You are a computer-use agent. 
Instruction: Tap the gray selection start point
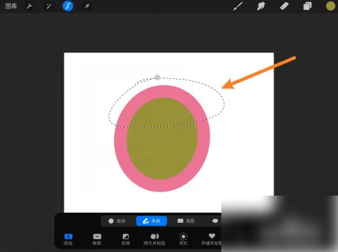pos(157,77)
